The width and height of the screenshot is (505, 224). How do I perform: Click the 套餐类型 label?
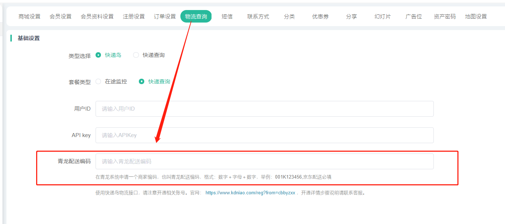pos(80,82)
